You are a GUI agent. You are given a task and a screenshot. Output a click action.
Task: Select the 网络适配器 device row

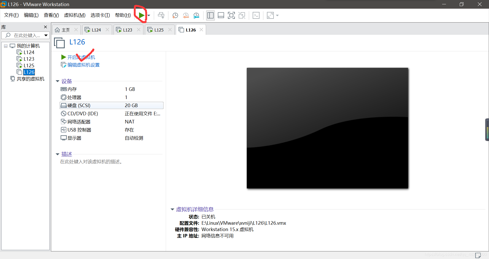pos(112,122)
